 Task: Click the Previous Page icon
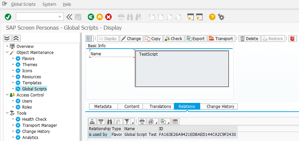(x=160, y=17)
